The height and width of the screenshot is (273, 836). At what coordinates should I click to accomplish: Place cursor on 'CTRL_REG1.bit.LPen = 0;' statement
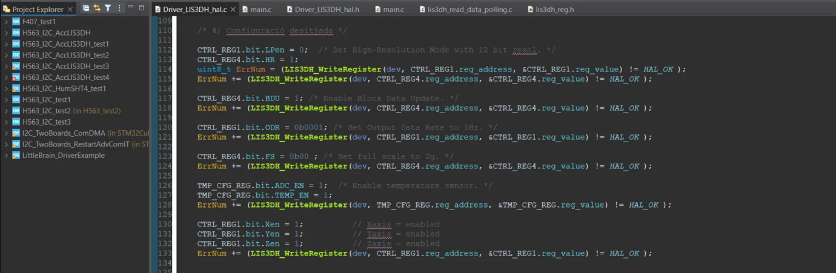click(x=253, y=50)
